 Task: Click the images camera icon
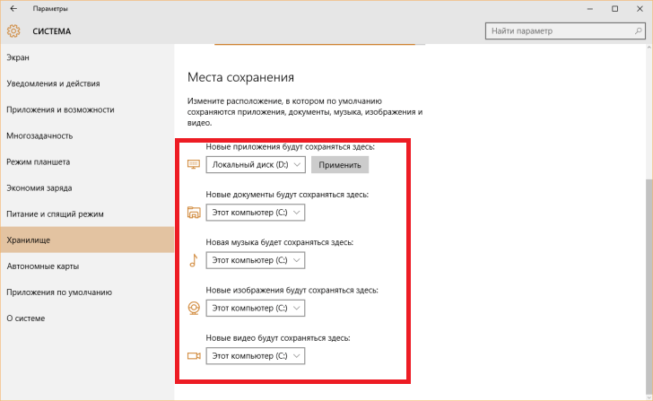coord(194,308)
